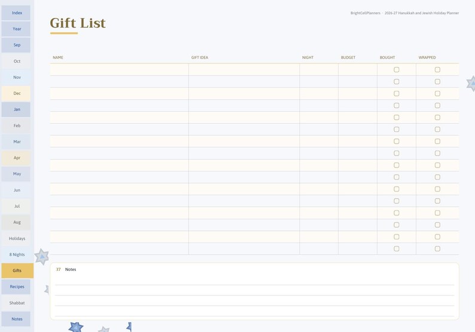The height and width of the screenshot is (332, 475).
Task: Click the Budget cell in first row
Action: pyautogui.click(x=358, y=69)
